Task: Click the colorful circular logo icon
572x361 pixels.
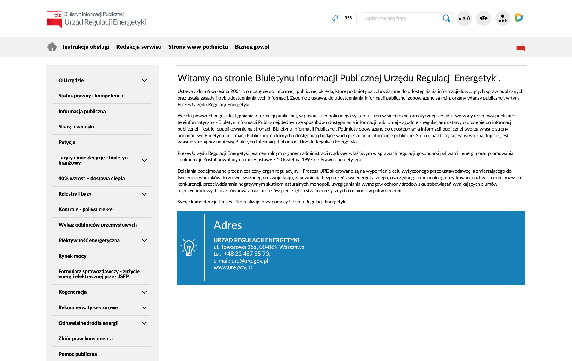Action: [519, 18]
